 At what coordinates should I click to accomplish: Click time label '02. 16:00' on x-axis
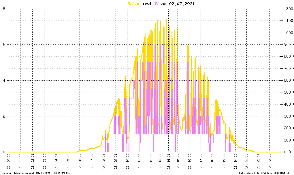[190, 161]
